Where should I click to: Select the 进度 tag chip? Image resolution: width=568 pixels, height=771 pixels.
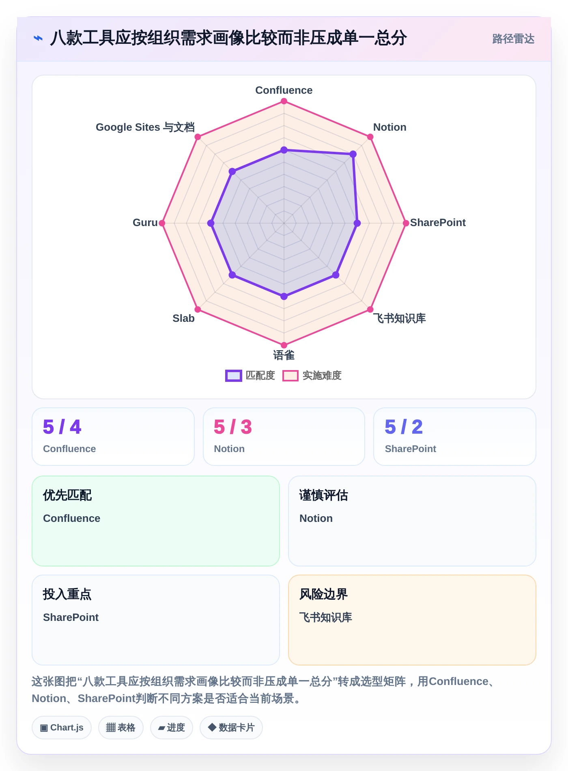171,728
